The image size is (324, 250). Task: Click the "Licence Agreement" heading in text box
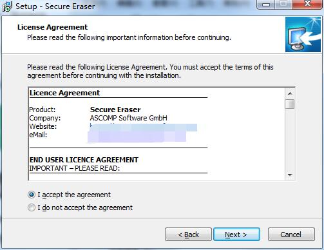[64, 93]
